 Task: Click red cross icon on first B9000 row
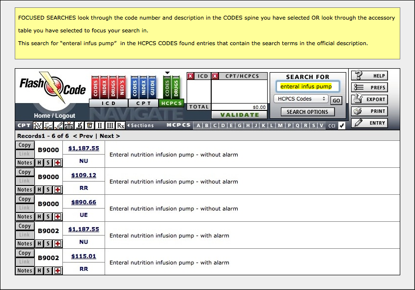point(57,162)
